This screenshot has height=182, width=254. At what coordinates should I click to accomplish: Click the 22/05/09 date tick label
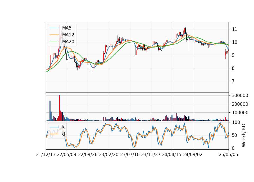(67, 155)
